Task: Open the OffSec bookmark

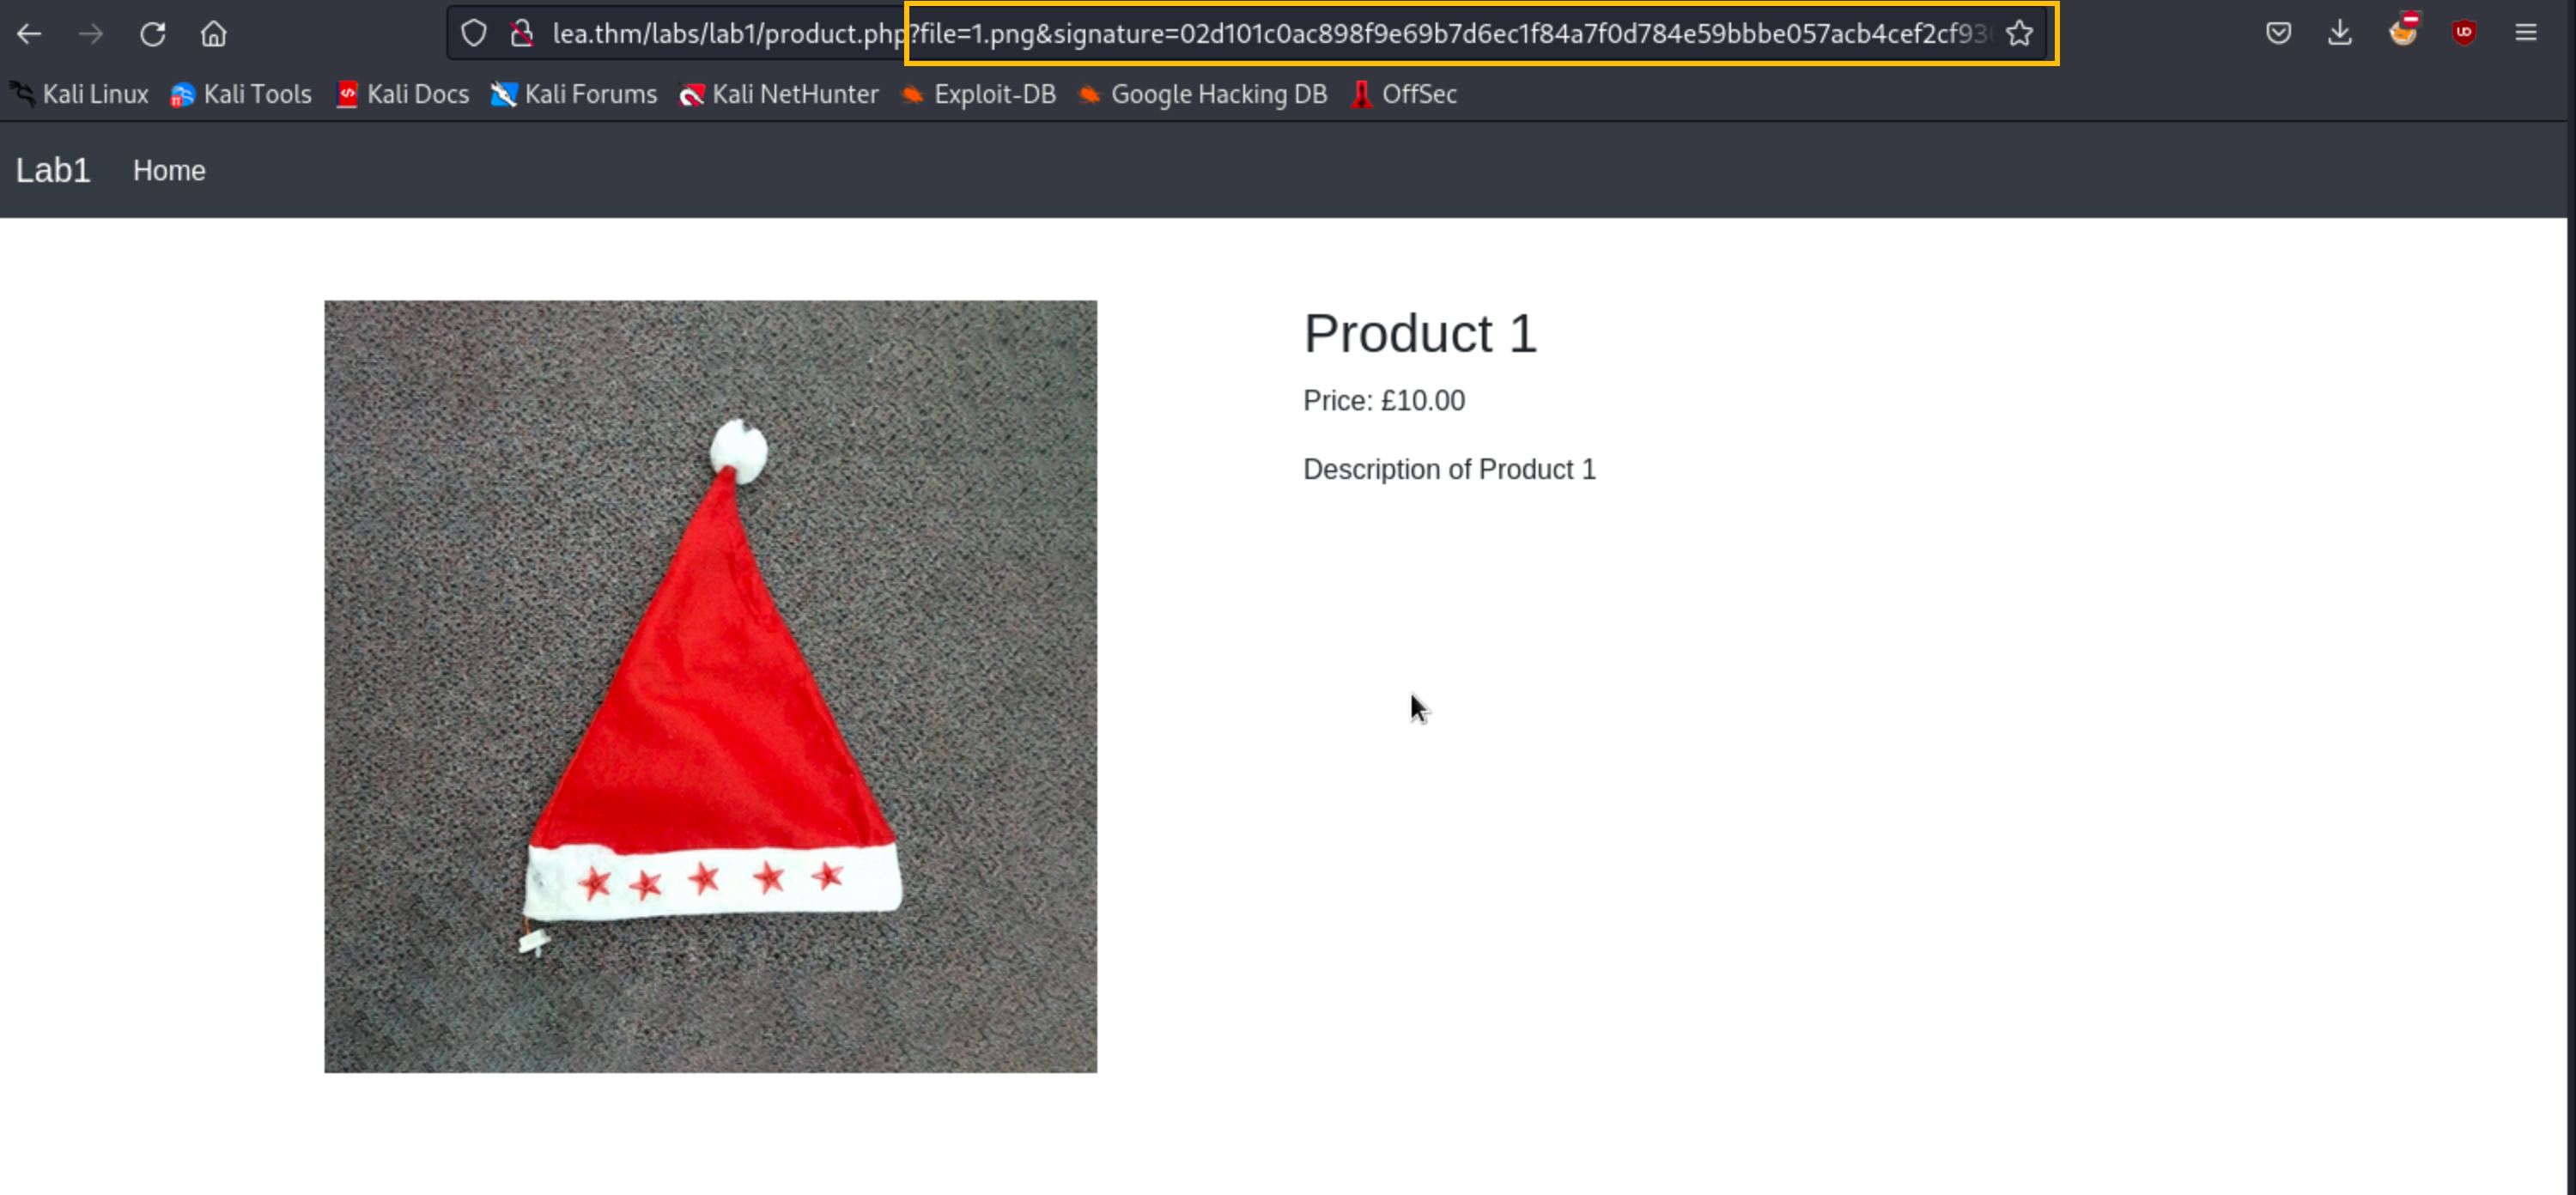Action: (1404, 94)
